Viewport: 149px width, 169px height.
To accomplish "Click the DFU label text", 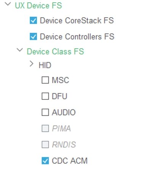I will click(59, 96).
